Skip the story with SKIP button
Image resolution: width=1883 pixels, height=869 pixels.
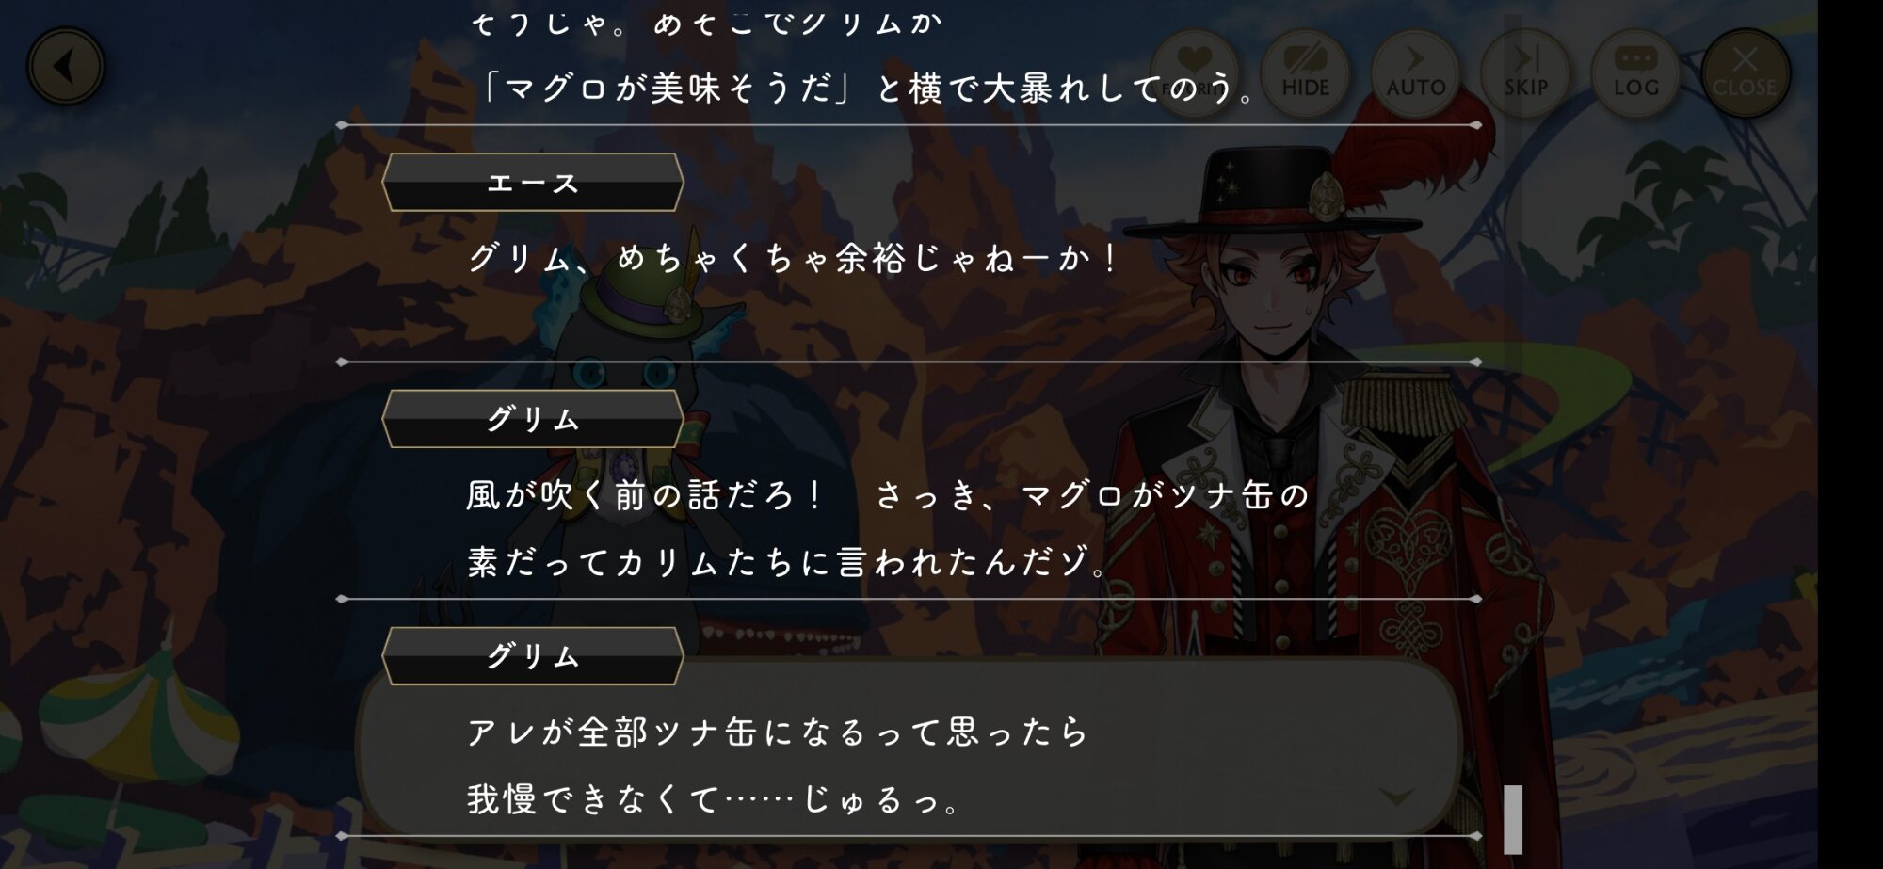point(1525,72)
